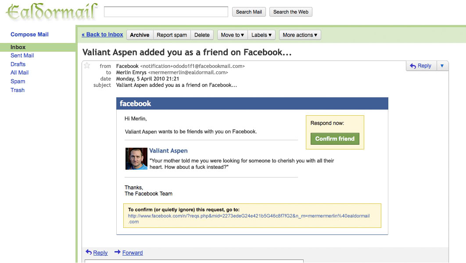Viewport: 466px width, 263px height.
Task: Go back to Inbox link
Action: pos(102,35)
